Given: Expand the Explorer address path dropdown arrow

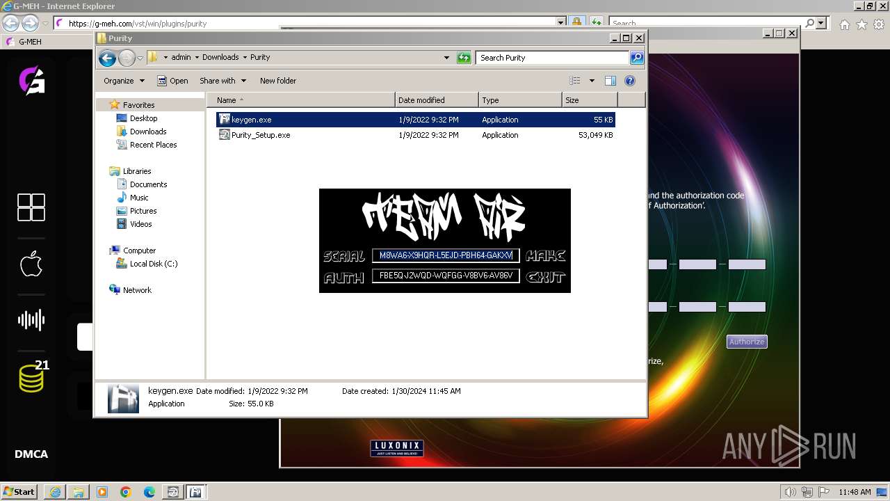Looking at the screenshot, I should [446, 58].
